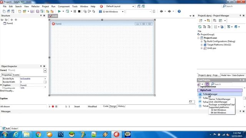Image resolution: width=246 pixels, height=138 pixels.
Task: Click the Unit1 editor tab
Action: click(x=53, y=16)
